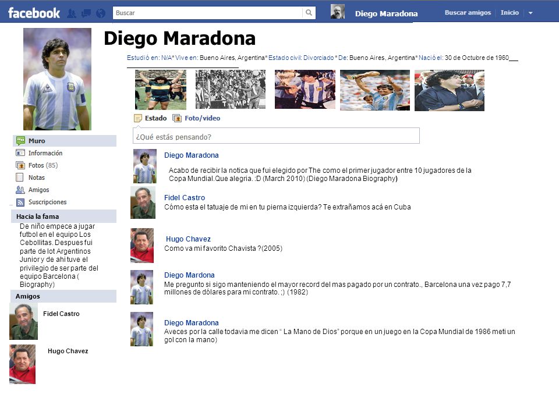Image resolution: width=559 pixels, height=419 pixels.
Task: Click Estudió en: N/A label
Action: [x=150, y=58]
